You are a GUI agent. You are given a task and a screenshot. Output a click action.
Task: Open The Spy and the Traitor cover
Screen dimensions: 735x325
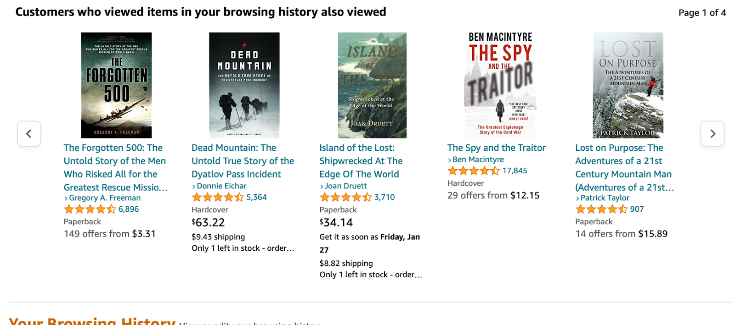pyautogui.click(x=500, y=85)
